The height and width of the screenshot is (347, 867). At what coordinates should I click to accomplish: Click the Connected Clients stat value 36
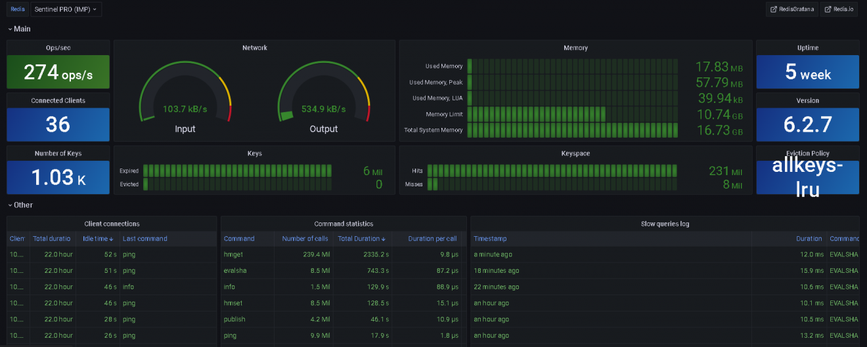pyautogui.click(x=58, y=125)
